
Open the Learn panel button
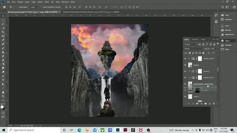pyautogui.click(x=227, y=26)
